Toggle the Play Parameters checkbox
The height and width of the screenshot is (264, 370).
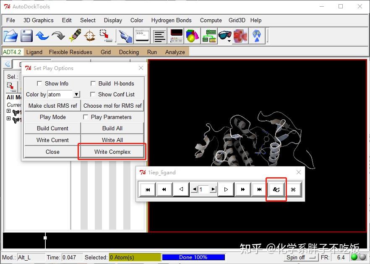[86, 117]
